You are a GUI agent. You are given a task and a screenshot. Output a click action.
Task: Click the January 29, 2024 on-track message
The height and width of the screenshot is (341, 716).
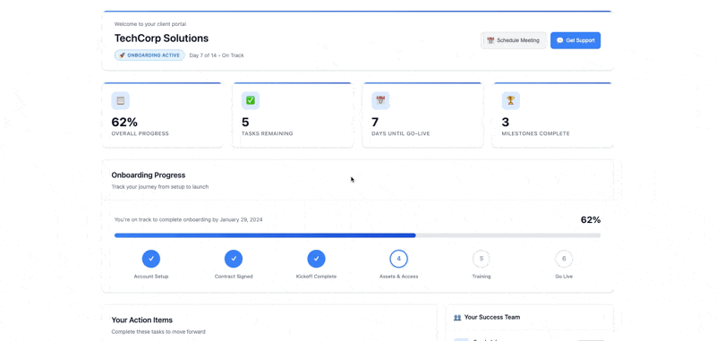pos(189,219)
